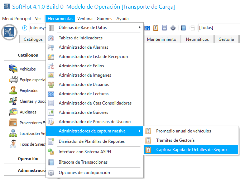Select Bitacora de Transacciones menu entry
The height and width of the screenshot is (179, 240).
[x=83, y=162]
